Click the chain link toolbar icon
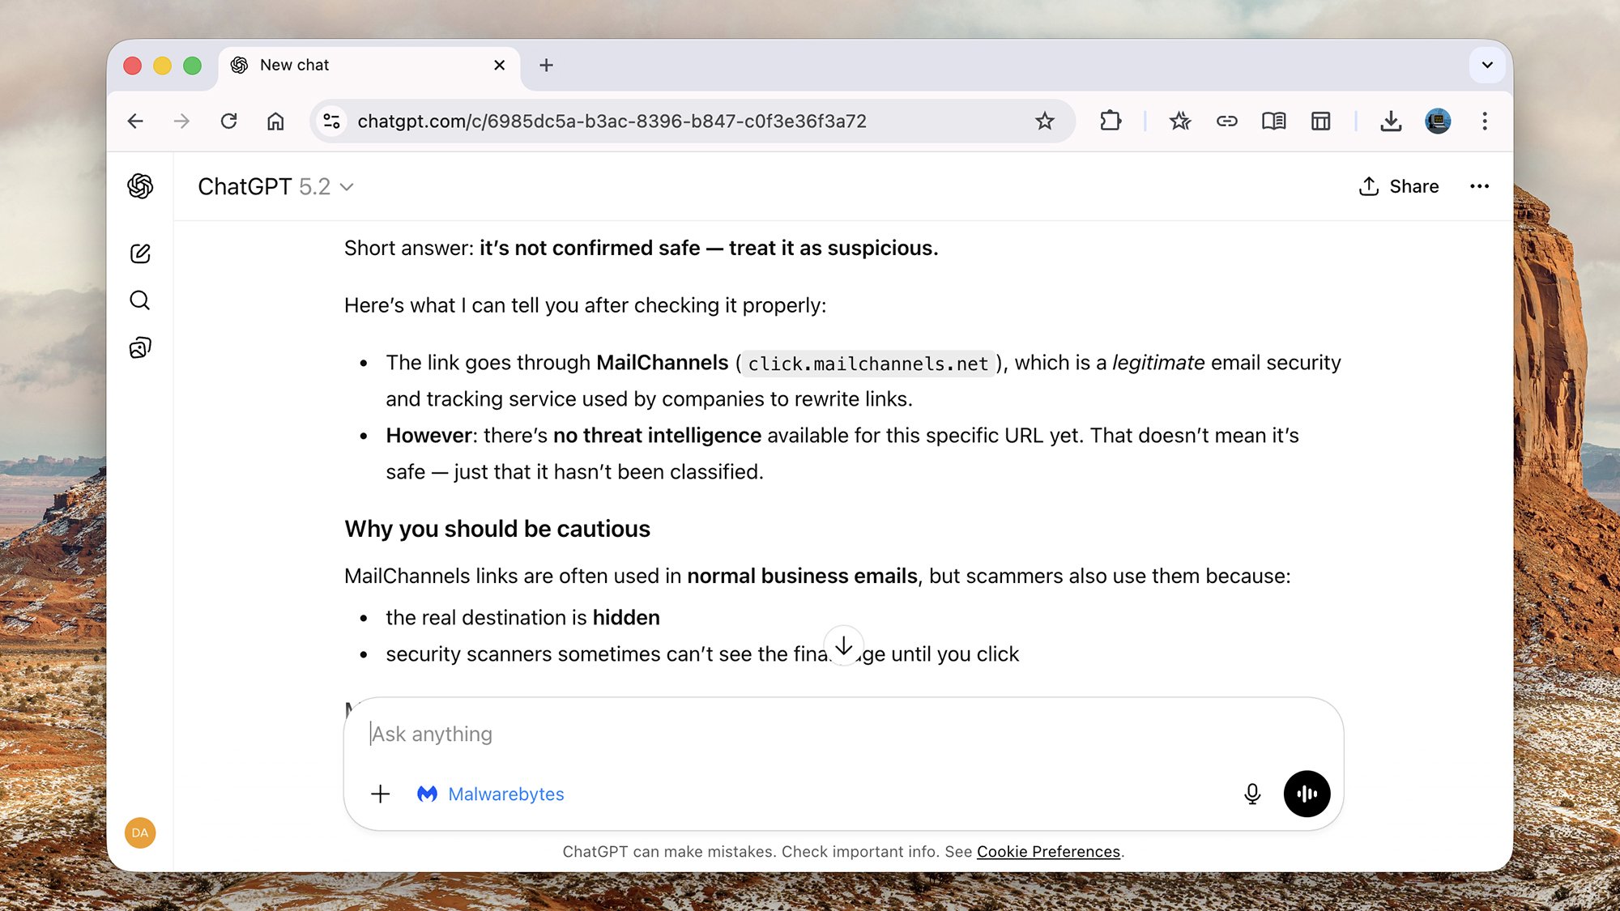 coord(1226,121)
